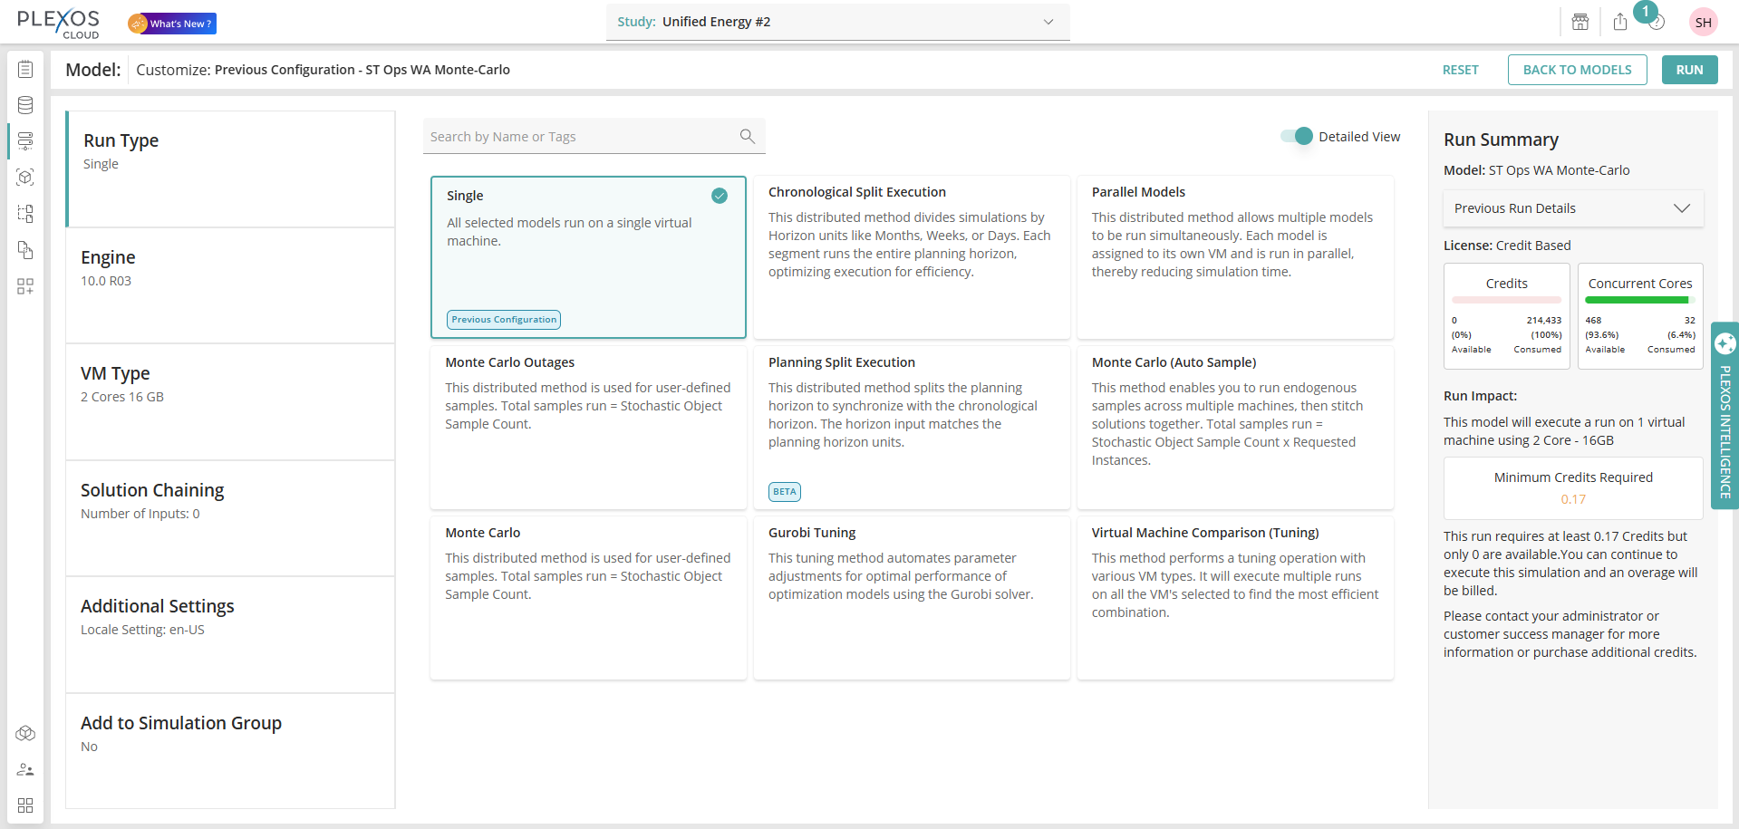Select the Gurobi Tuning card
Viewport: 1739px width, 829px height.
912,598
